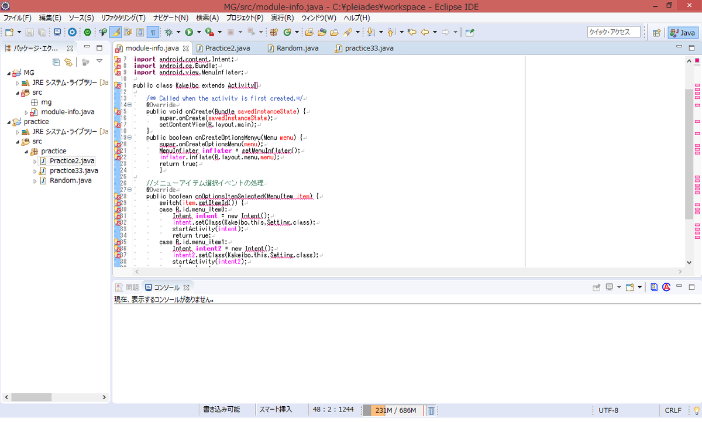Image resolution: width=702 pixels, height=422 pixels.
Task: Close the コンソール view tab
Action: 187,287
